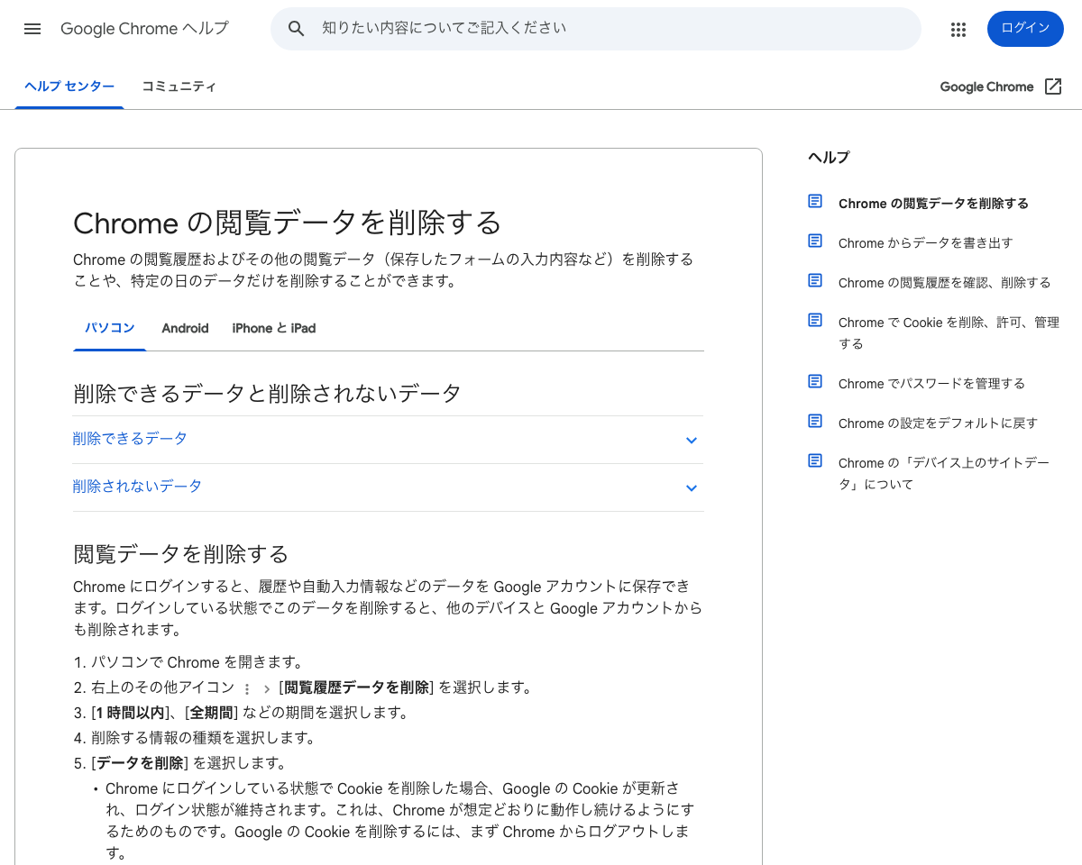
Task: Click the bold text 全期間
Action: click(211, 713)
